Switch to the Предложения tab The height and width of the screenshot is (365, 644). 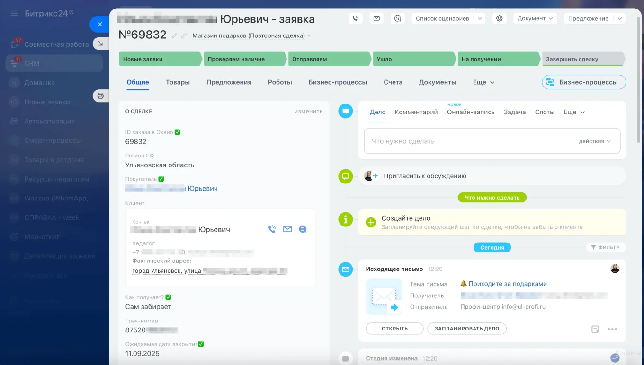229,82
